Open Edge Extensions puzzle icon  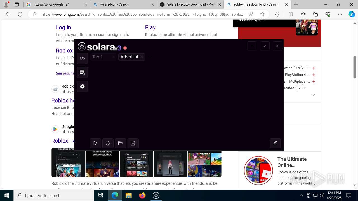tap(277, 14)
